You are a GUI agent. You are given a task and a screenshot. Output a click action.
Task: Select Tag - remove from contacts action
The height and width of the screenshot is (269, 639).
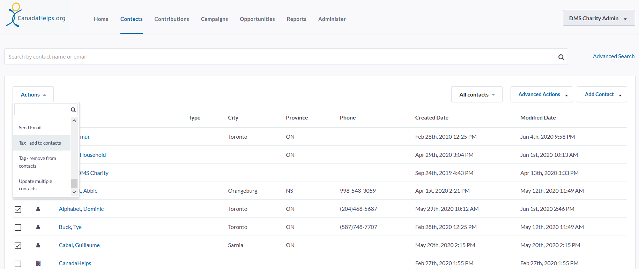(42, 162)
